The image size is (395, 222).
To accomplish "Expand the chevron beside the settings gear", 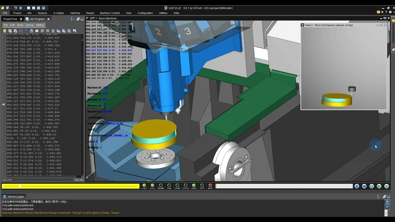I will pos(394,12).
